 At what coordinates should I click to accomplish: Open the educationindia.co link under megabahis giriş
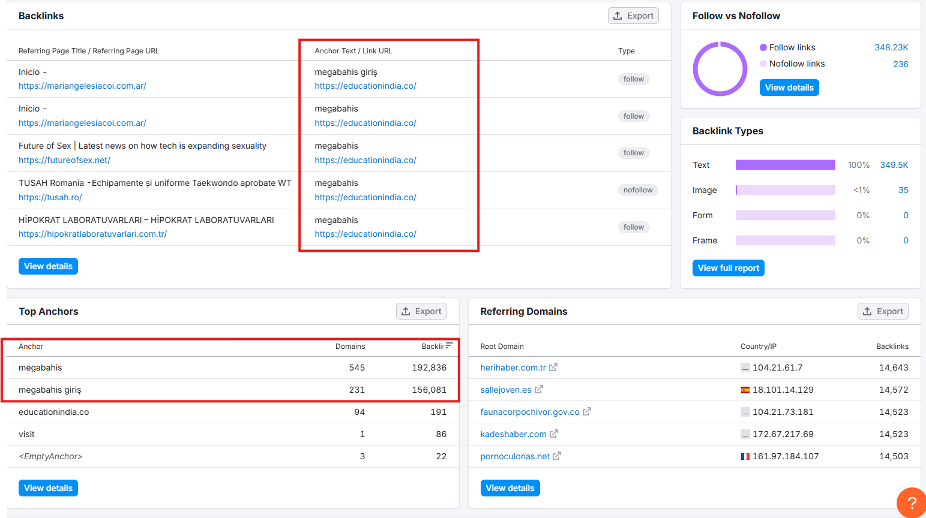365,86
